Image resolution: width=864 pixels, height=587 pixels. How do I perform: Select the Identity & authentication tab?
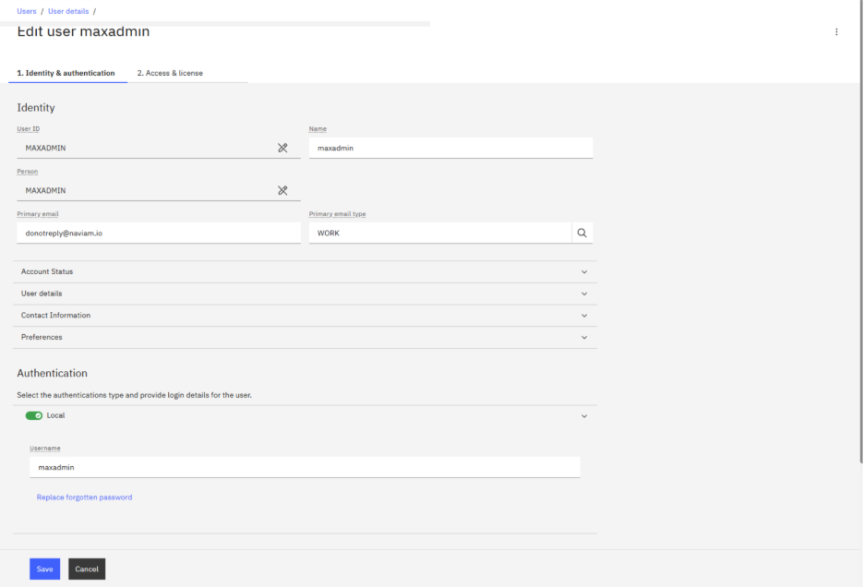pos(65,72)
